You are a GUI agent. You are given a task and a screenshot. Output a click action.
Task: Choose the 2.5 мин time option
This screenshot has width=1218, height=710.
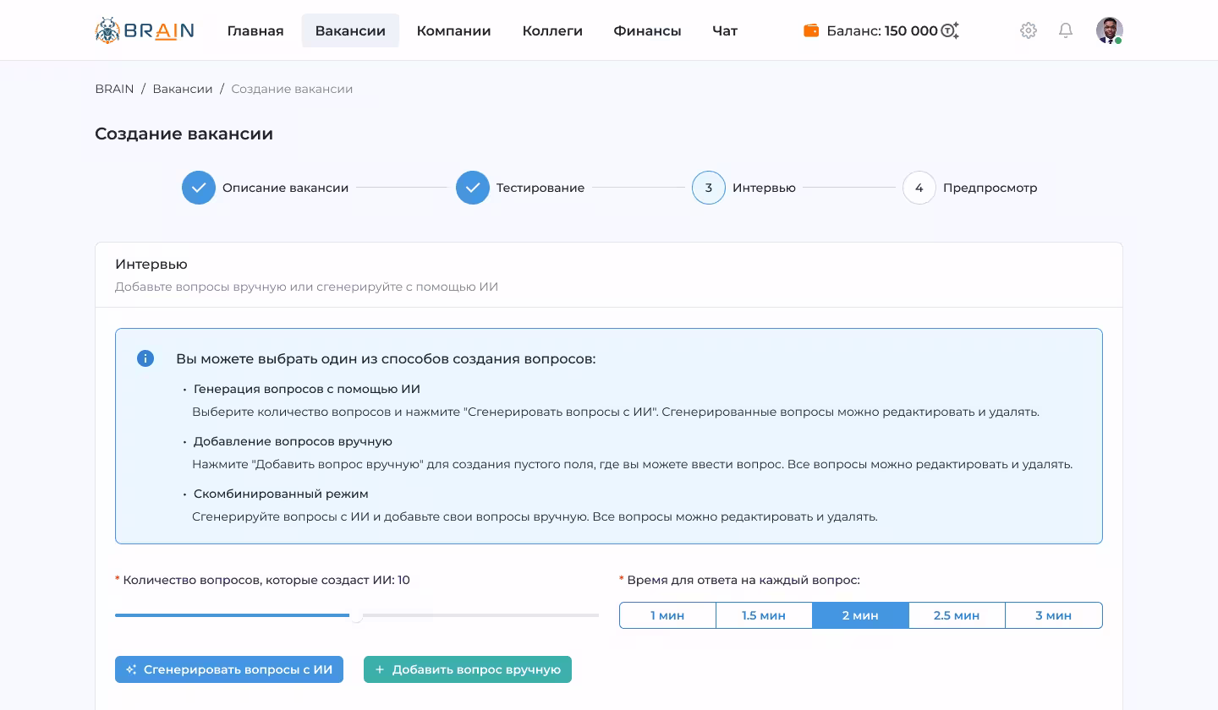click(x=957, y=615)
